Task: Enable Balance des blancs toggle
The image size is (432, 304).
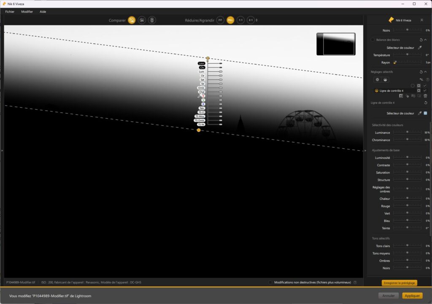Action: 373,40
